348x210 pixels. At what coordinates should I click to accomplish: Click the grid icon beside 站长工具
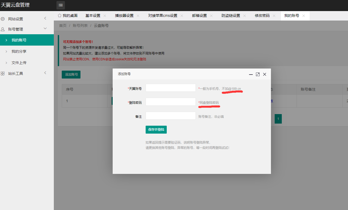(3, 74)
